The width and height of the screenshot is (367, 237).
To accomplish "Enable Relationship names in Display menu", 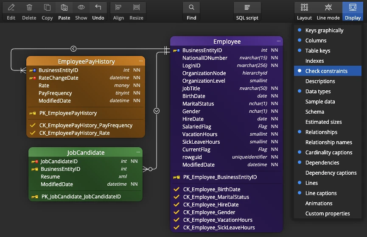I will click(328, 142).
